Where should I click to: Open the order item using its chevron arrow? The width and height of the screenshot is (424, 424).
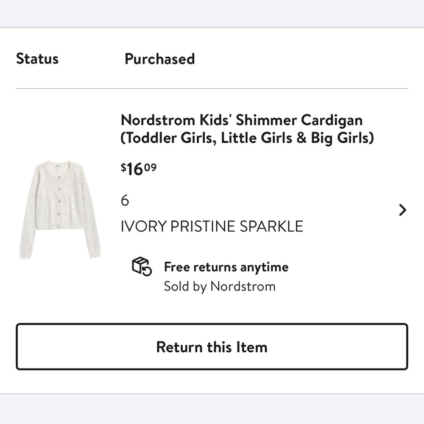pyautogui.click(x=402, y=210)
